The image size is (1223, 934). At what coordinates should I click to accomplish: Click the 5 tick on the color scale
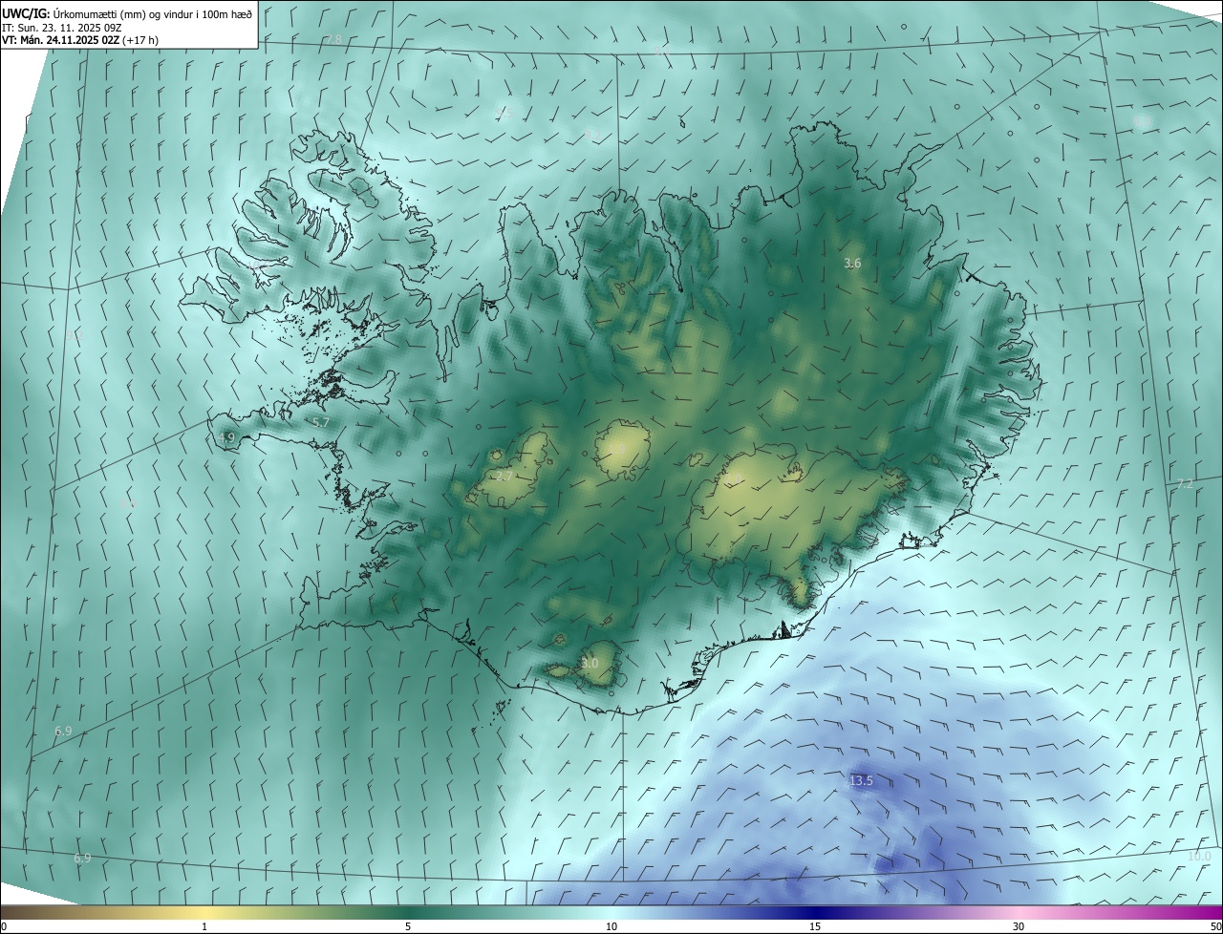(x=408, y=926)
